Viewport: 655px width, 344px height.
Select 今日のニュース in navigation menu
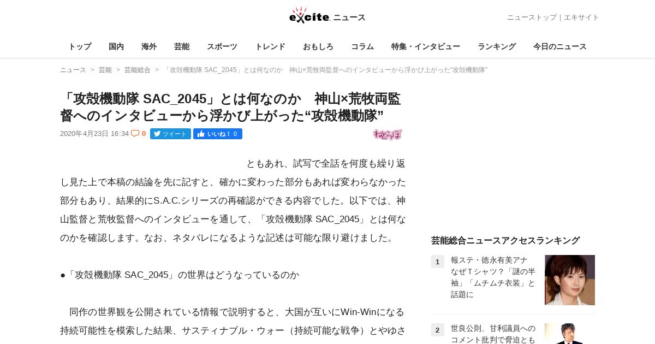560,46
